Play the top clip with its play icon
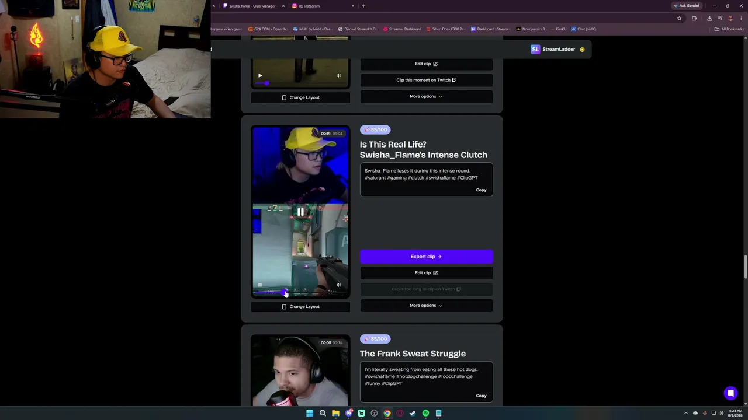 (x=260, y=75)
